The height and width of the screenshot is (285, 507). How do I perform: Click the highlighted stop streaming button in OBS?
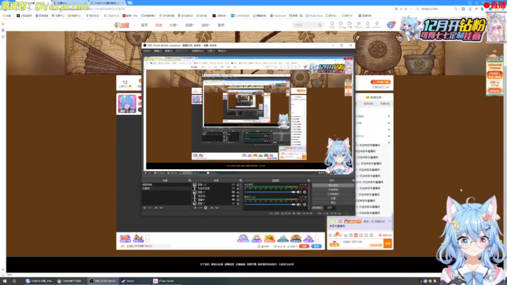click(x=333, y=186)
